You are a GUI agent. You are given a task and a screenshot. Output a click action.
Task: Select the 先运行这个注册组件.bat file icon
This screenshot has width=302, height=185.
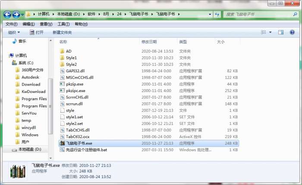[x=62, y=150]
